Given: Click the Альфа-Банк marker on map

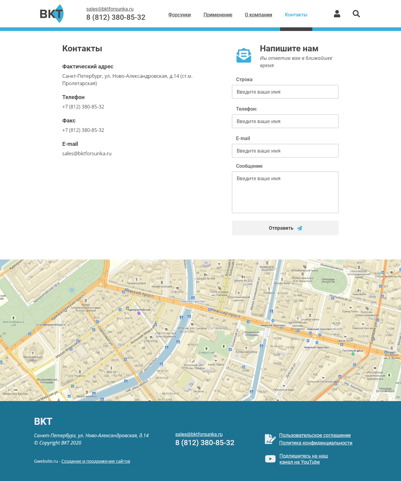Looking at the screenshot, I should click(x=282, y=279).
